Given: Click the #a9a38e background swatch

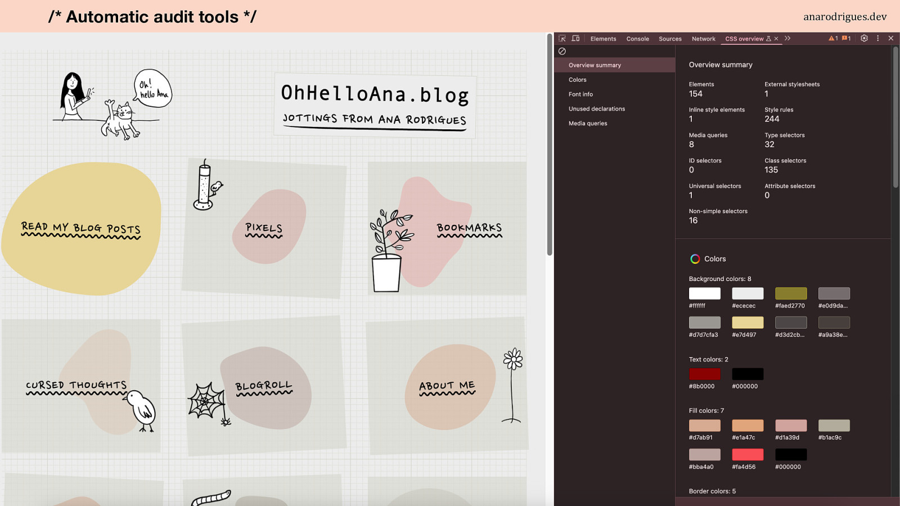Looking at the screenshot, I should point(834,322).
